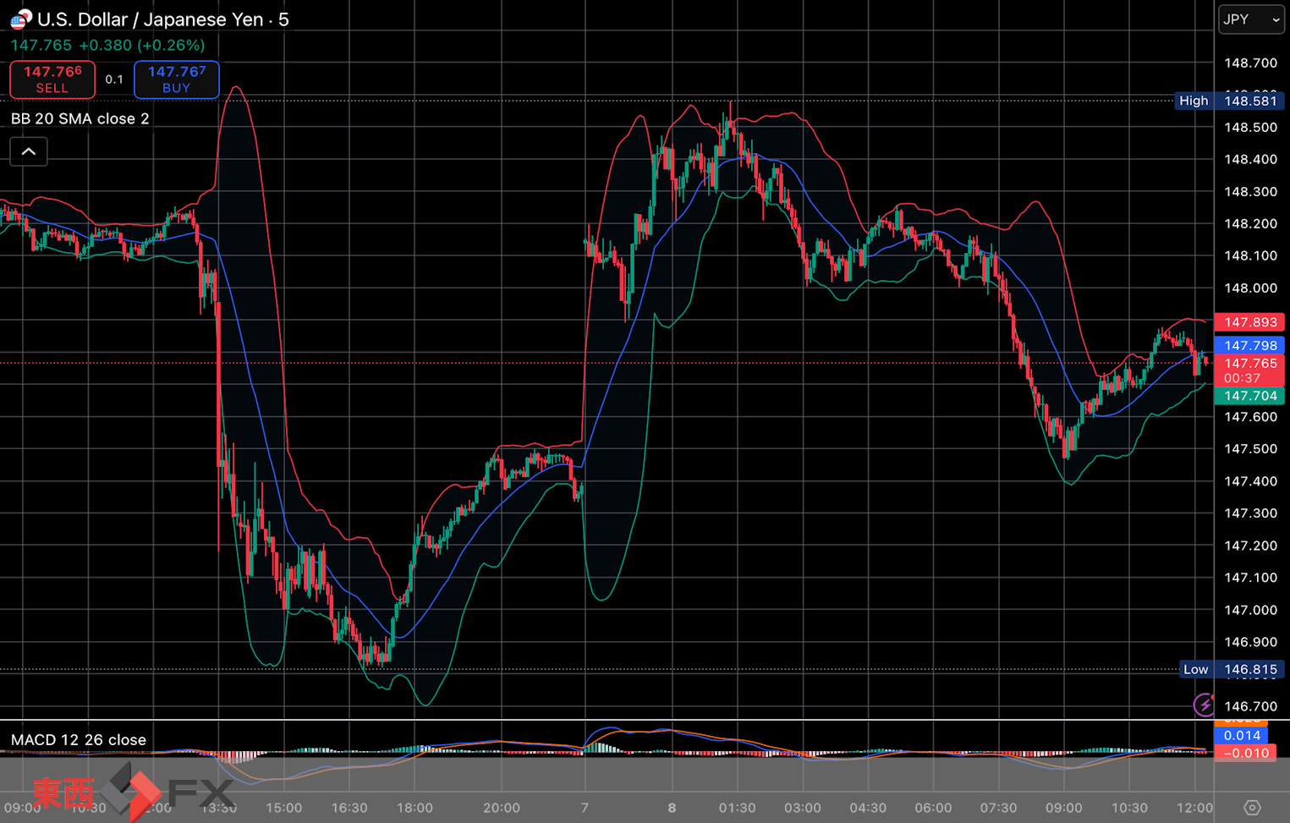The width and height of the screenshot is (1290, 823).
Task: Click the blue 147.798 basis price tag
Action: pos(1250,345)
